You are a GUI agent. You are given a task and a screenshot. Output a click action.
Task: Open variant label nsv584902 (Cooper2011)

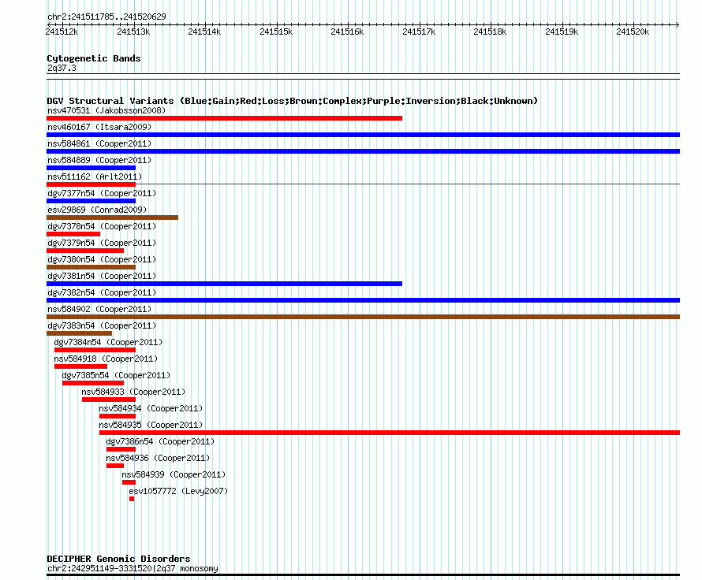[x=99, y=309]
